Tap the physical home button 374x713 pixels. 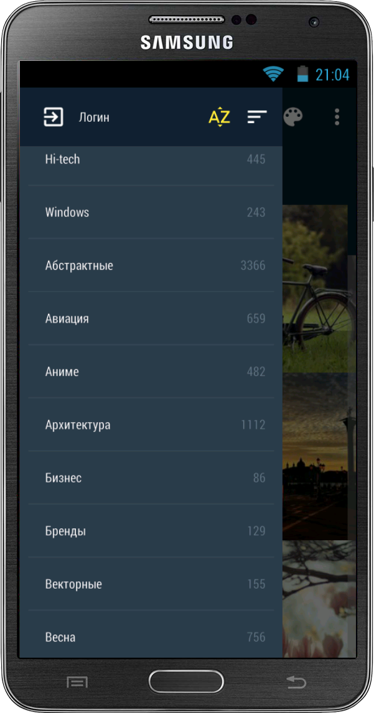[186, 683]
